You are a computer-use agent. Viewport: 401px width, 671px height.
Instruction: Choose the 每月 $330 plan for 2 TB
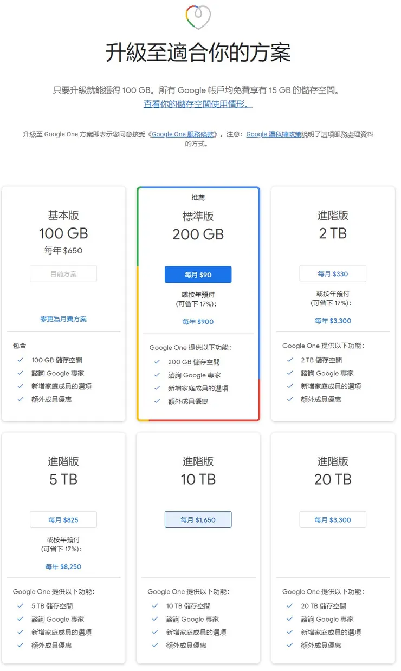click(333, 273)
